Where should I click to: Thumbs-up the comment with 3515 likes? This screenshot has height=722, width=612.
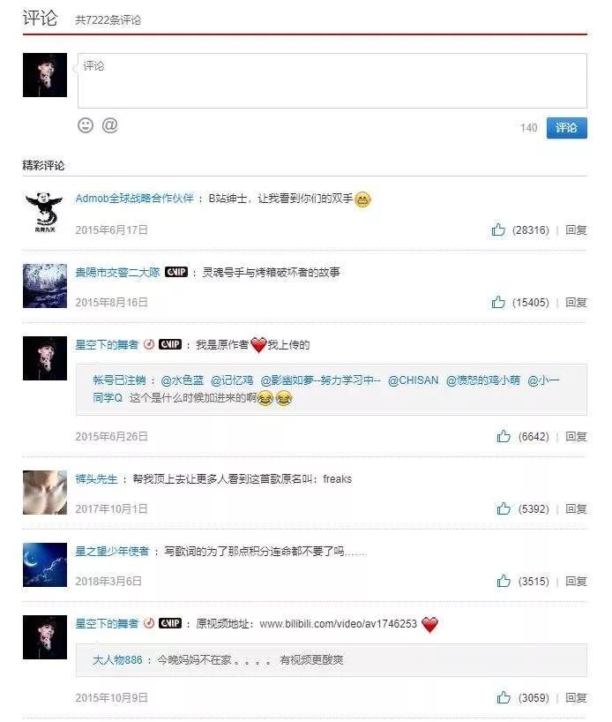[x=504, y=580]
